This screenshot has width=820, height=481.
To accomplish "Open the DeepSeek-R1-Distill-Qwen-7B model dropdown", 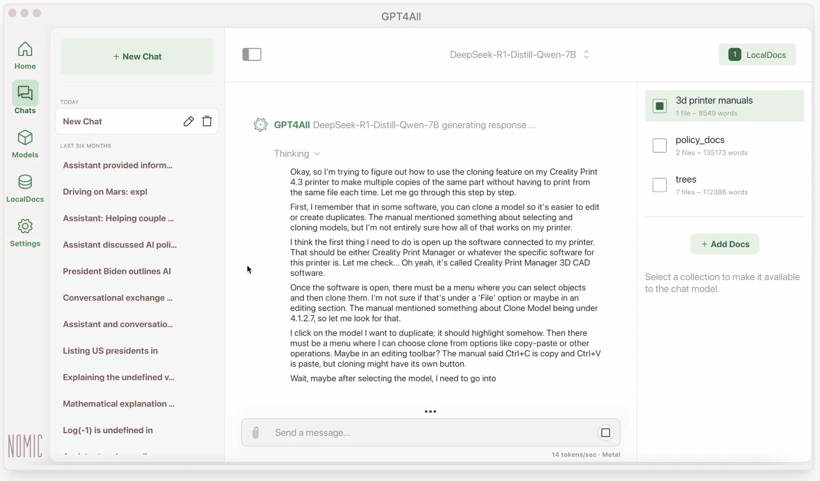I will pyautogui.click(x=520, y=55).
